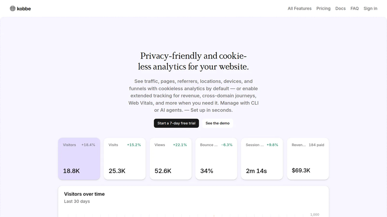Click the 184 paid revenue label
387x217 pixels.
pyautogui.click(x=316, y=145)
